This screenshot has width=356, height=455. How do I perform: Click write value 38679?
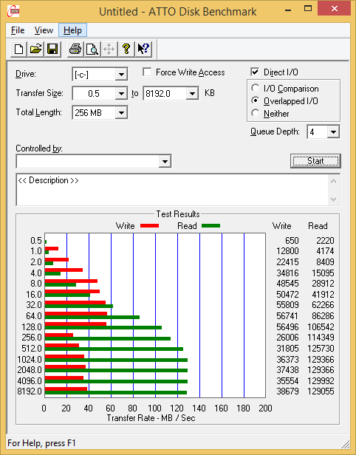[287, 391]
